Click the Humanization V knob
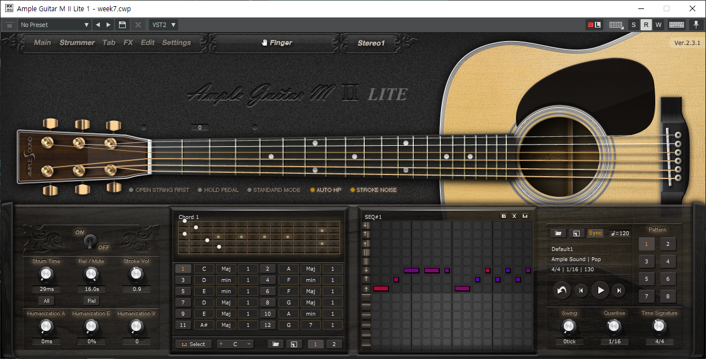706x359 pixels. [136, 326]
